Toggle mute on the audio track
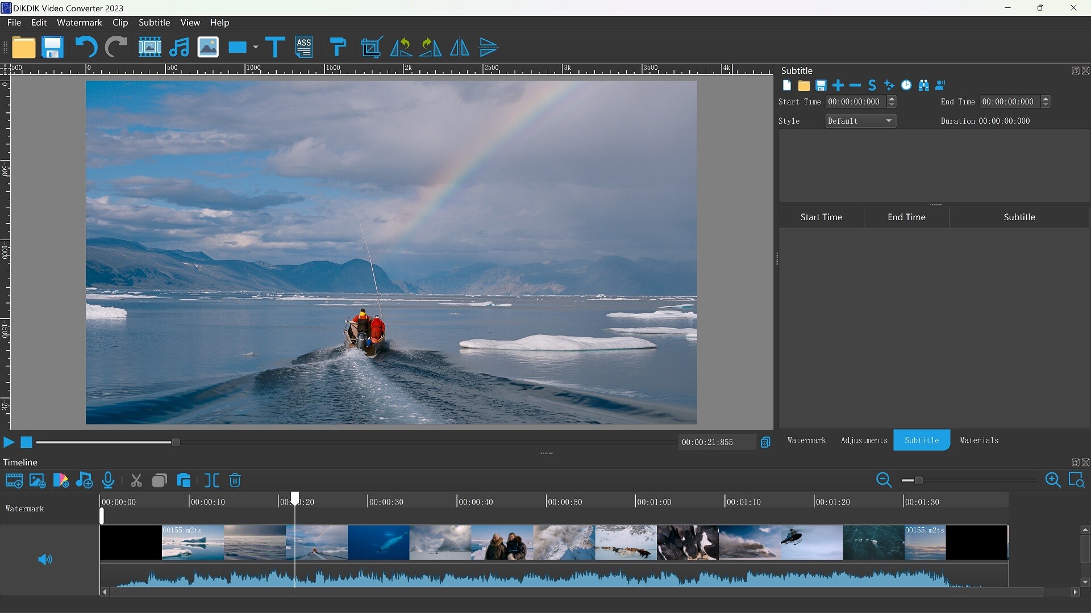The image size is (1091, 613). pyautogui.click(x=44, y=559)
